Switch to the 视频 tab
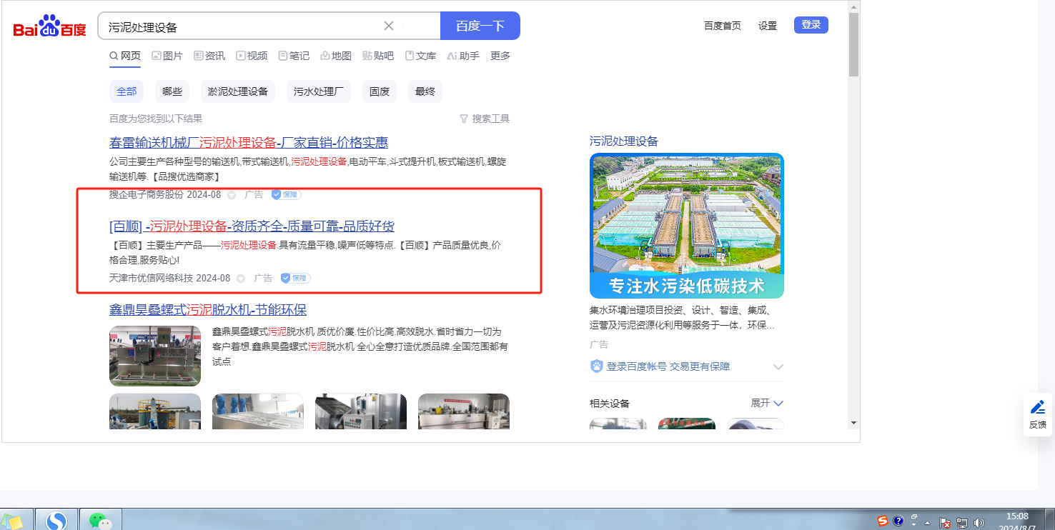The image size is (1055, 530). (252, 56)
